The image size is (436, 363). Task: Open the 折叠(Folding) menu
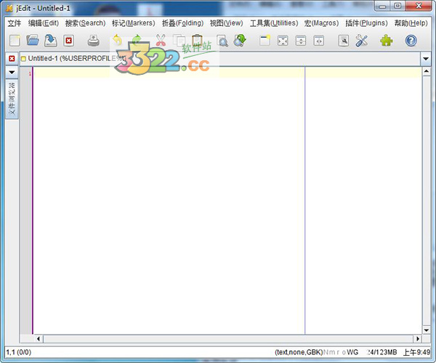click(x=182, y=23)
